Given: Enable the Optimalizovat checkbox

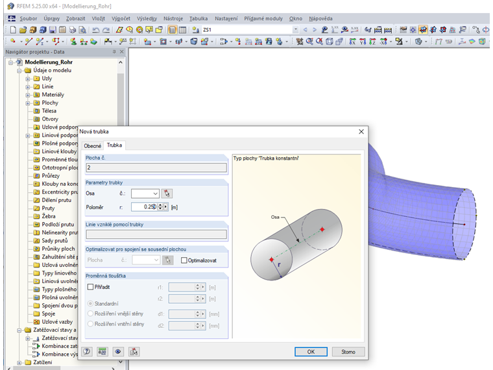Looking at the screenshot, I should (184, 260).
